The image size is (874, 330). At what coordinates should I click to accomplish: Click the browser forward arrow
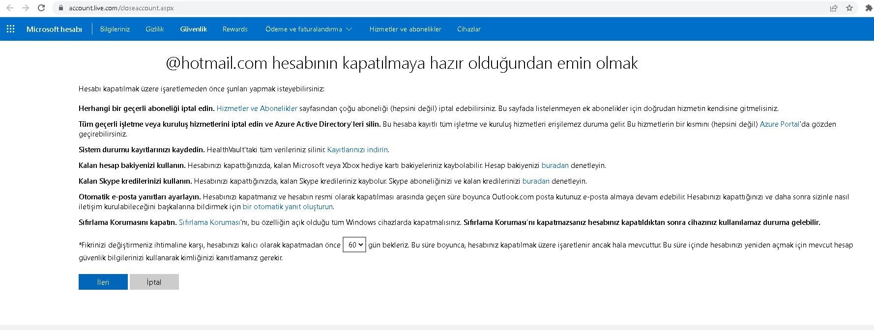pyautogui.click(x=26, y=8)
